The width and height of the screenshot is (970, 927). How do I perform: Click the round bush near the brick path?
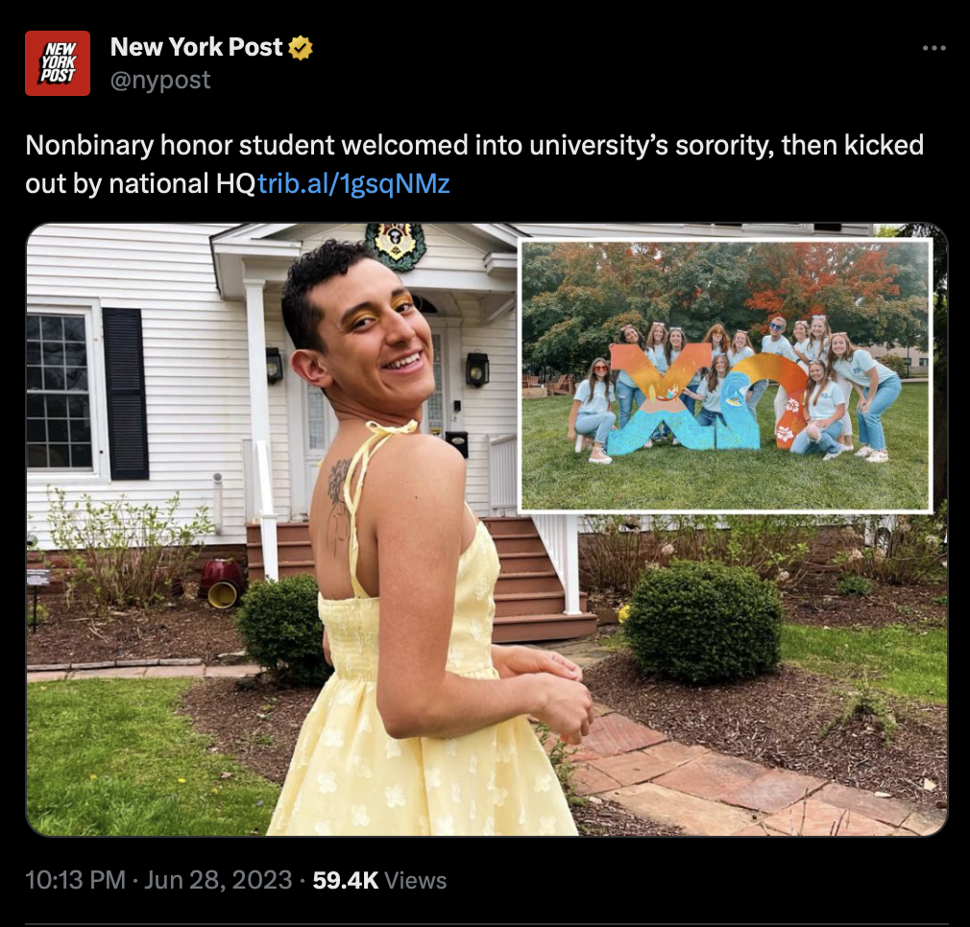click(x=703, y=621)
